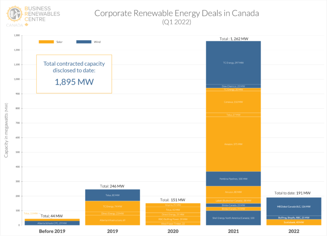Click the Business Renewables Centre sun logo

point(15,14)
